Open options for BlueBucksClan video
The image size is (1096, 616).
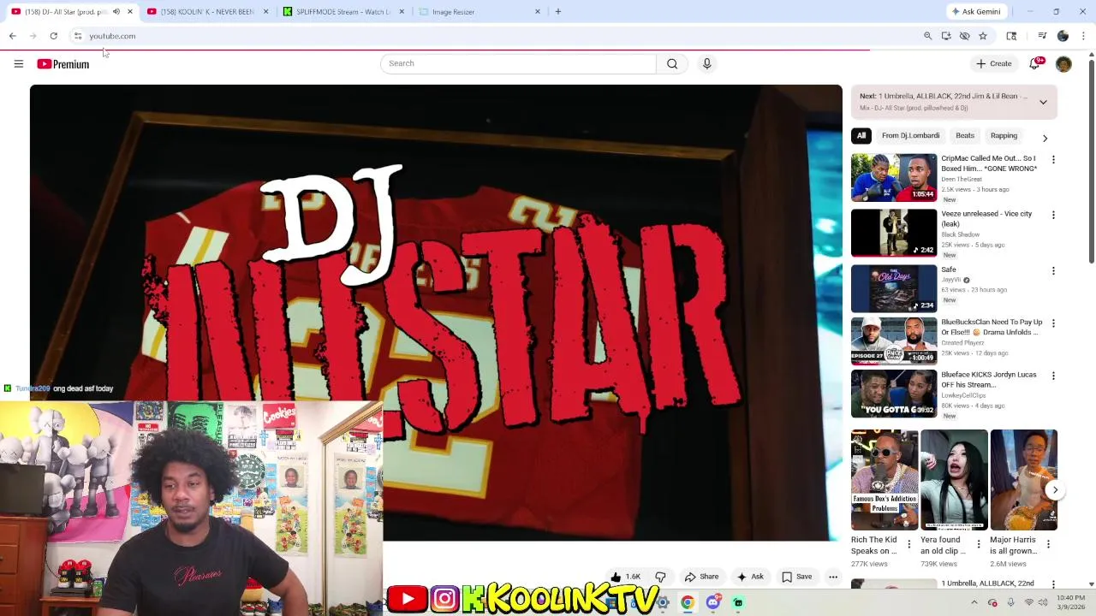coord(1053,324)
